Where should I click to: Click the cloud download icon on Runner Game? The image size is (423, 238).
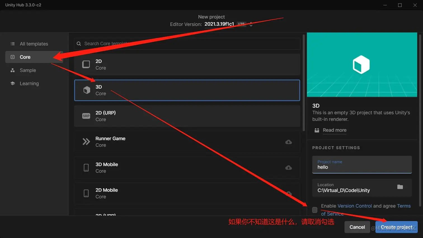coord(288,142)
